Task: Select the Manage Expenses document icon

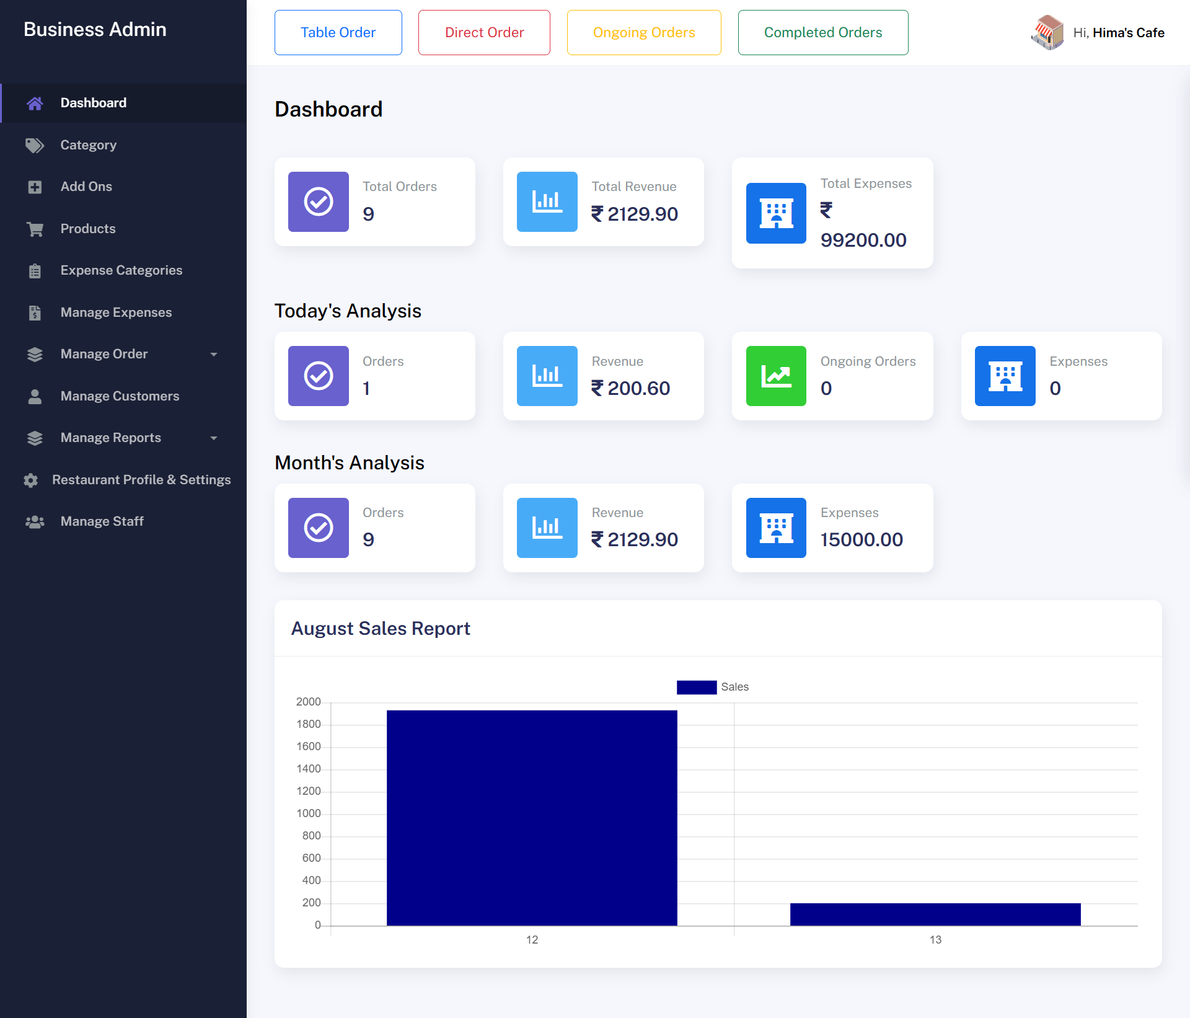Action: [35, 312]
